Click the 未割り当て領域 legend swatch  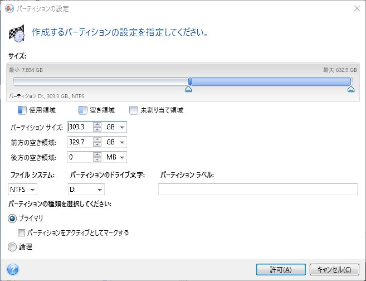pos(134,110)
